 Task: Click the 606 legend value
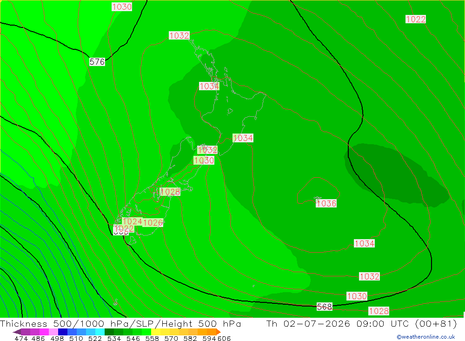click(x=224, y=338)
